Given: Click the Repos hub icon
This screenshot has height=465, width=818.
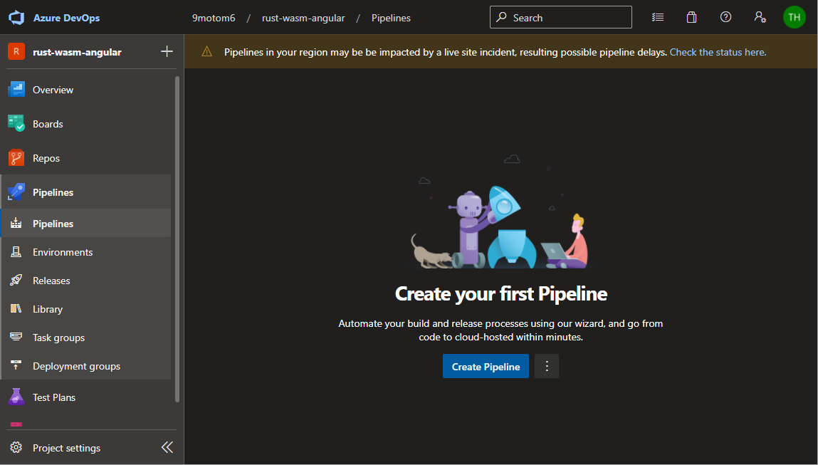Looking at the screenshot, I should click(16, 157).
